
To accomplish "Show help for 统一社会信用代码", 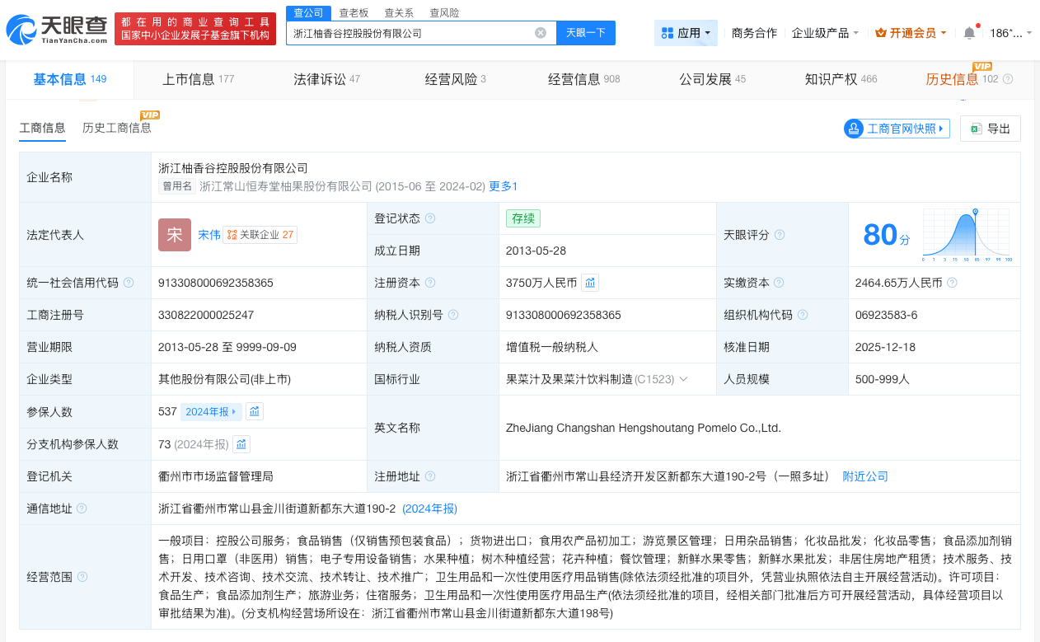I will [129, 283].
